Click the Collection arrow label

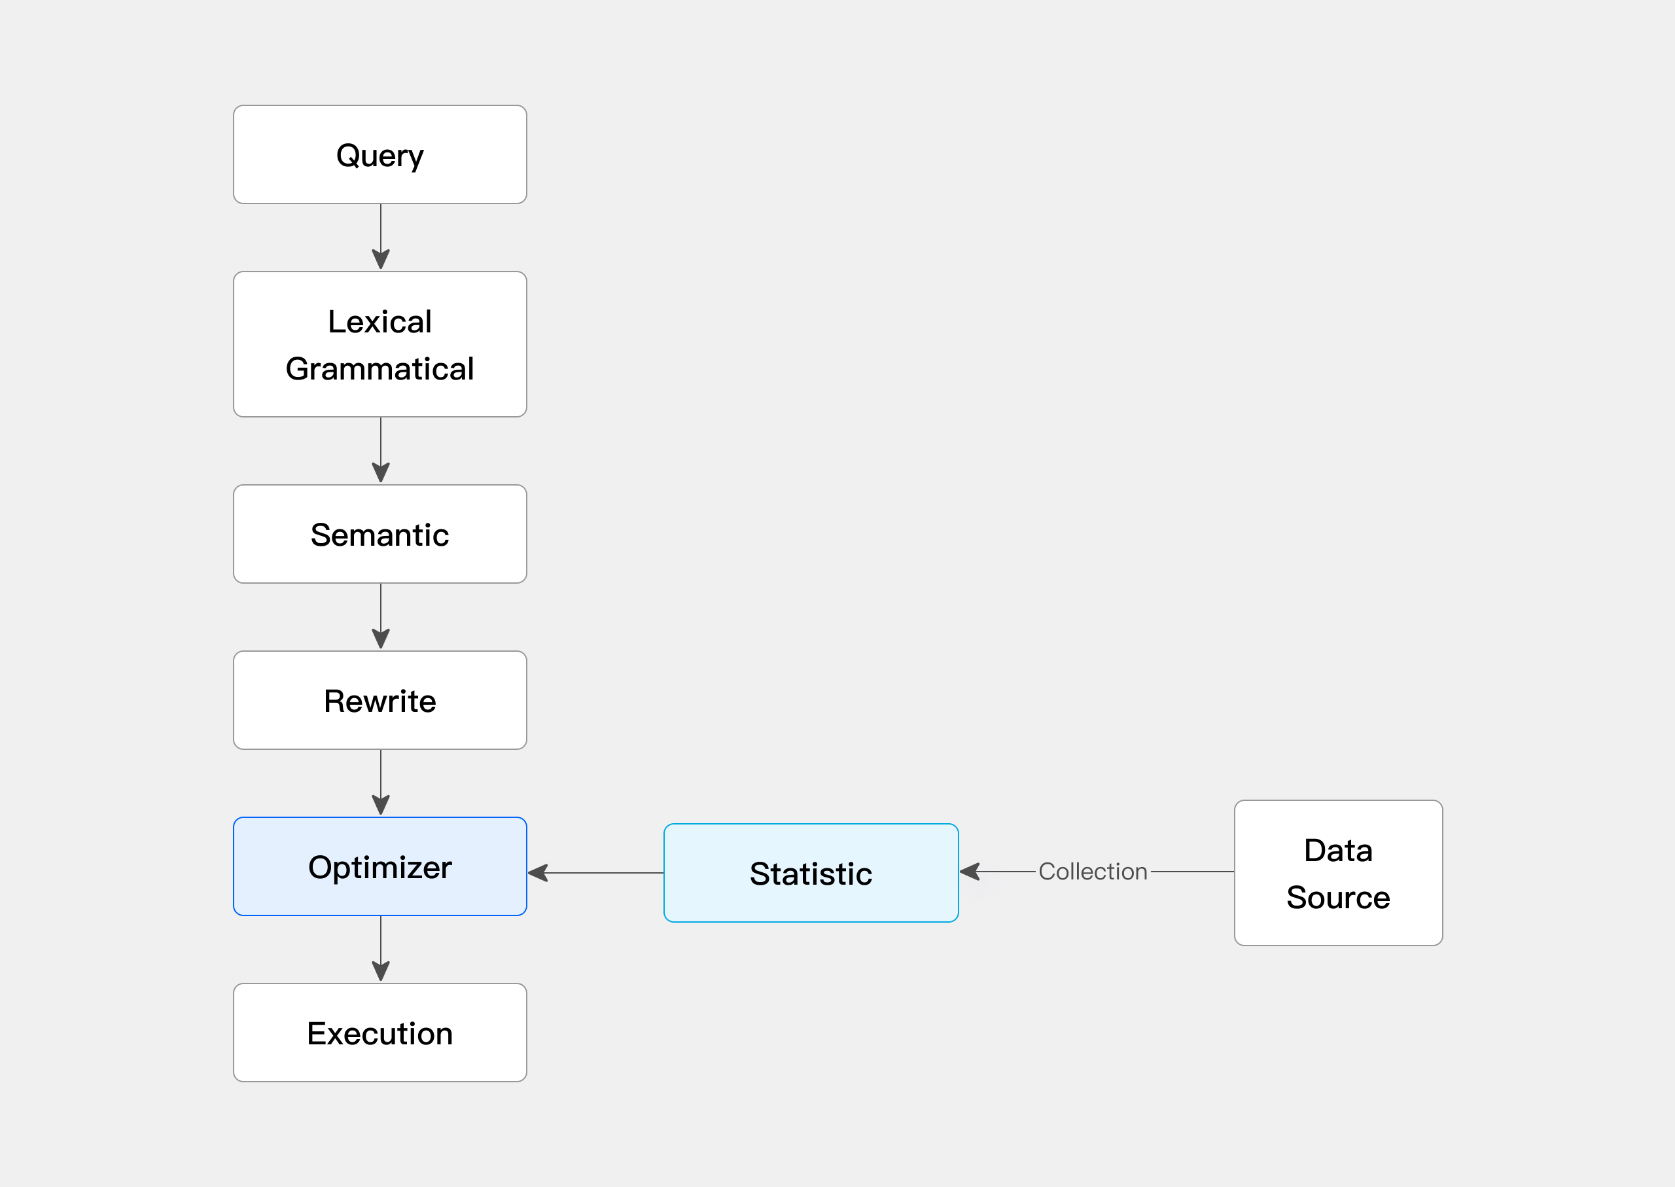point(1093,871)
